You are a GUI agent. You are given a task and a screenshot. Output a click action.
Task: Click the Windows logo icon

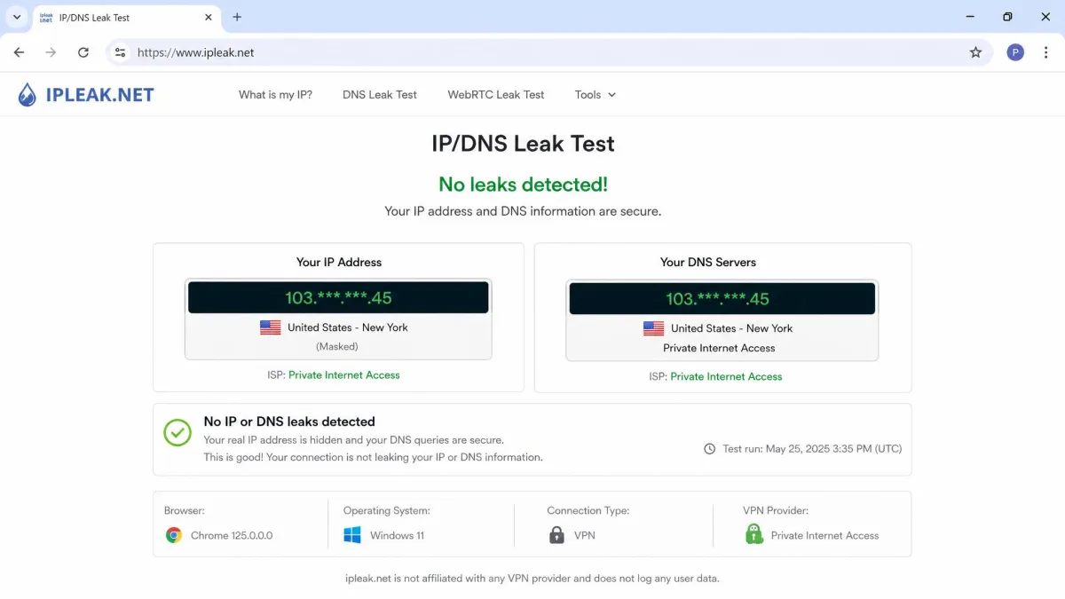(x=352, y=535)
